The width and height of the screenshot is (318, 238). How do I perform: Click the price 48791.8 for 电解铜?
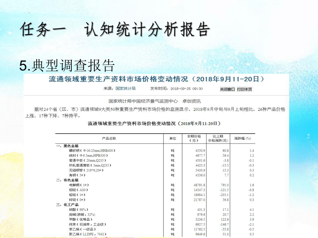click(199, 185)
